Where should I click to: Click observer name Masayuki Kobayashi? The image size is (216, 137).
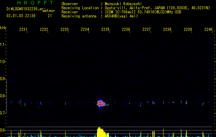coord(123,4)
